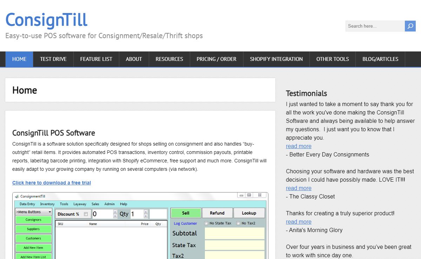This screenshot has height=259, width=421.
Task: Click the green Customers button
Action: point(33,238)
